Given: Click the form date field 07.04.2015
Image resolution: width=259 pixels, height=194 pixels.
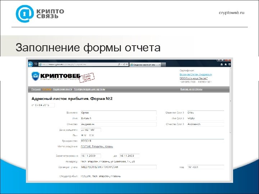Looking at the screenshot, I should click(x=45, y=105).
